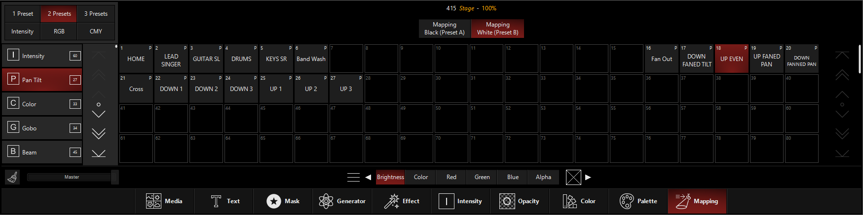The image size is (863, 215).
Task: Click the crossed-out box icon next to Alpha
Action: (x=573, y=177)
